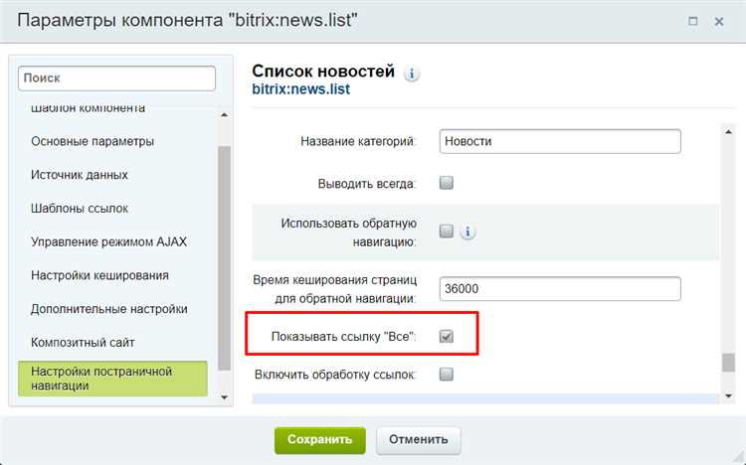Select Настройки постраничной навигации section
This screenshot has width=746, height=465.
[112, 379]
